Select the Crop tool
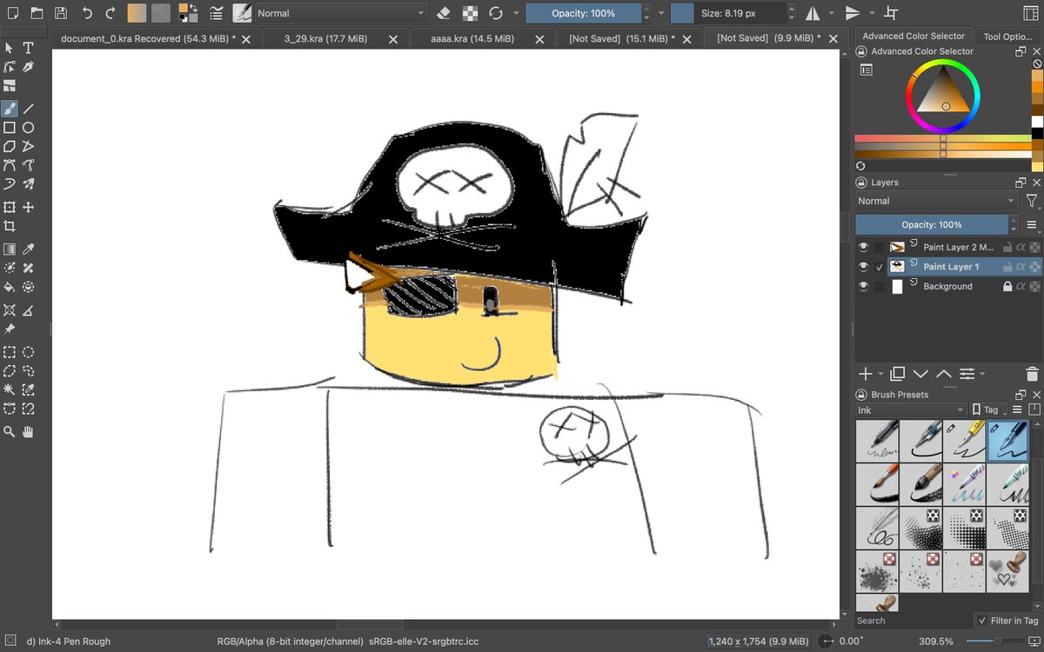This screenshot has width=1044, height=652. (9, 226)
